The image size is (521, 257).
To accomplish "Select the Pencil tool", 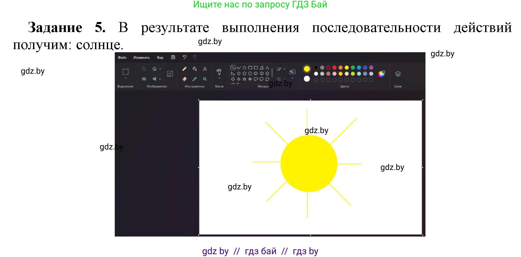I will pos(184,69).
